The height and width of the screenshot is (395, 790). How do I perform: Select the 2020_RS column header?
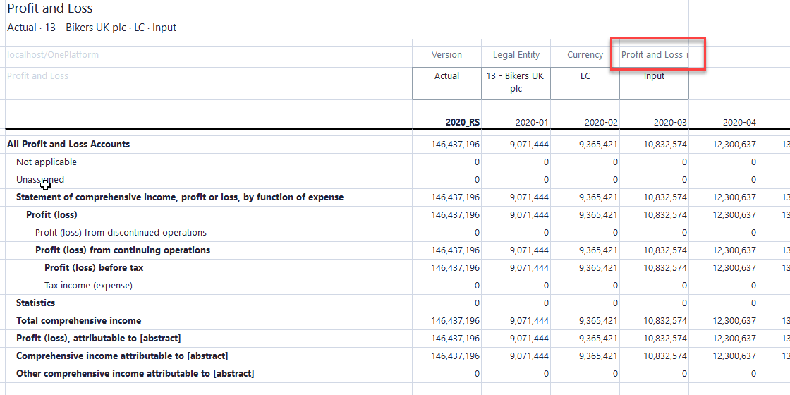[462, 122]
